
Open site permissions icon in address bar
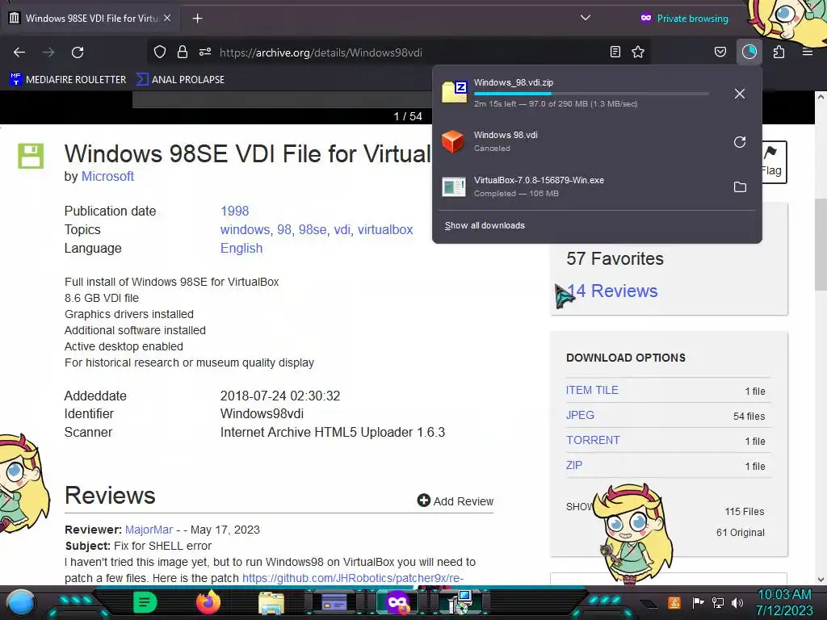205,52
